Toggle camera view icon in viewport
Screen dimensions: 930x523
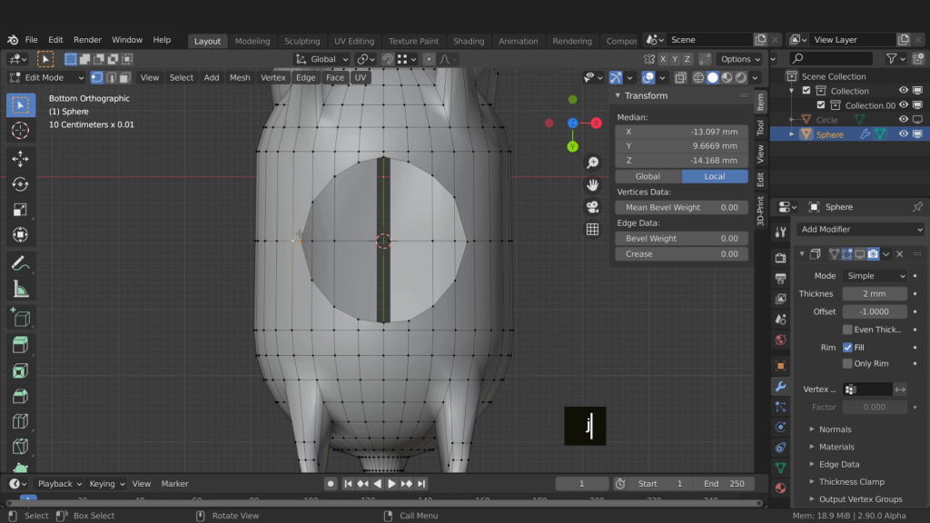point(592,207)
